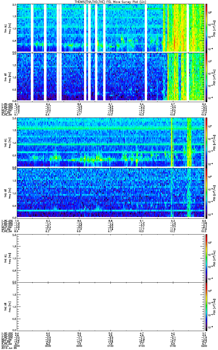
Task: Click the 0100 time tick label
Action: (110, 346)
